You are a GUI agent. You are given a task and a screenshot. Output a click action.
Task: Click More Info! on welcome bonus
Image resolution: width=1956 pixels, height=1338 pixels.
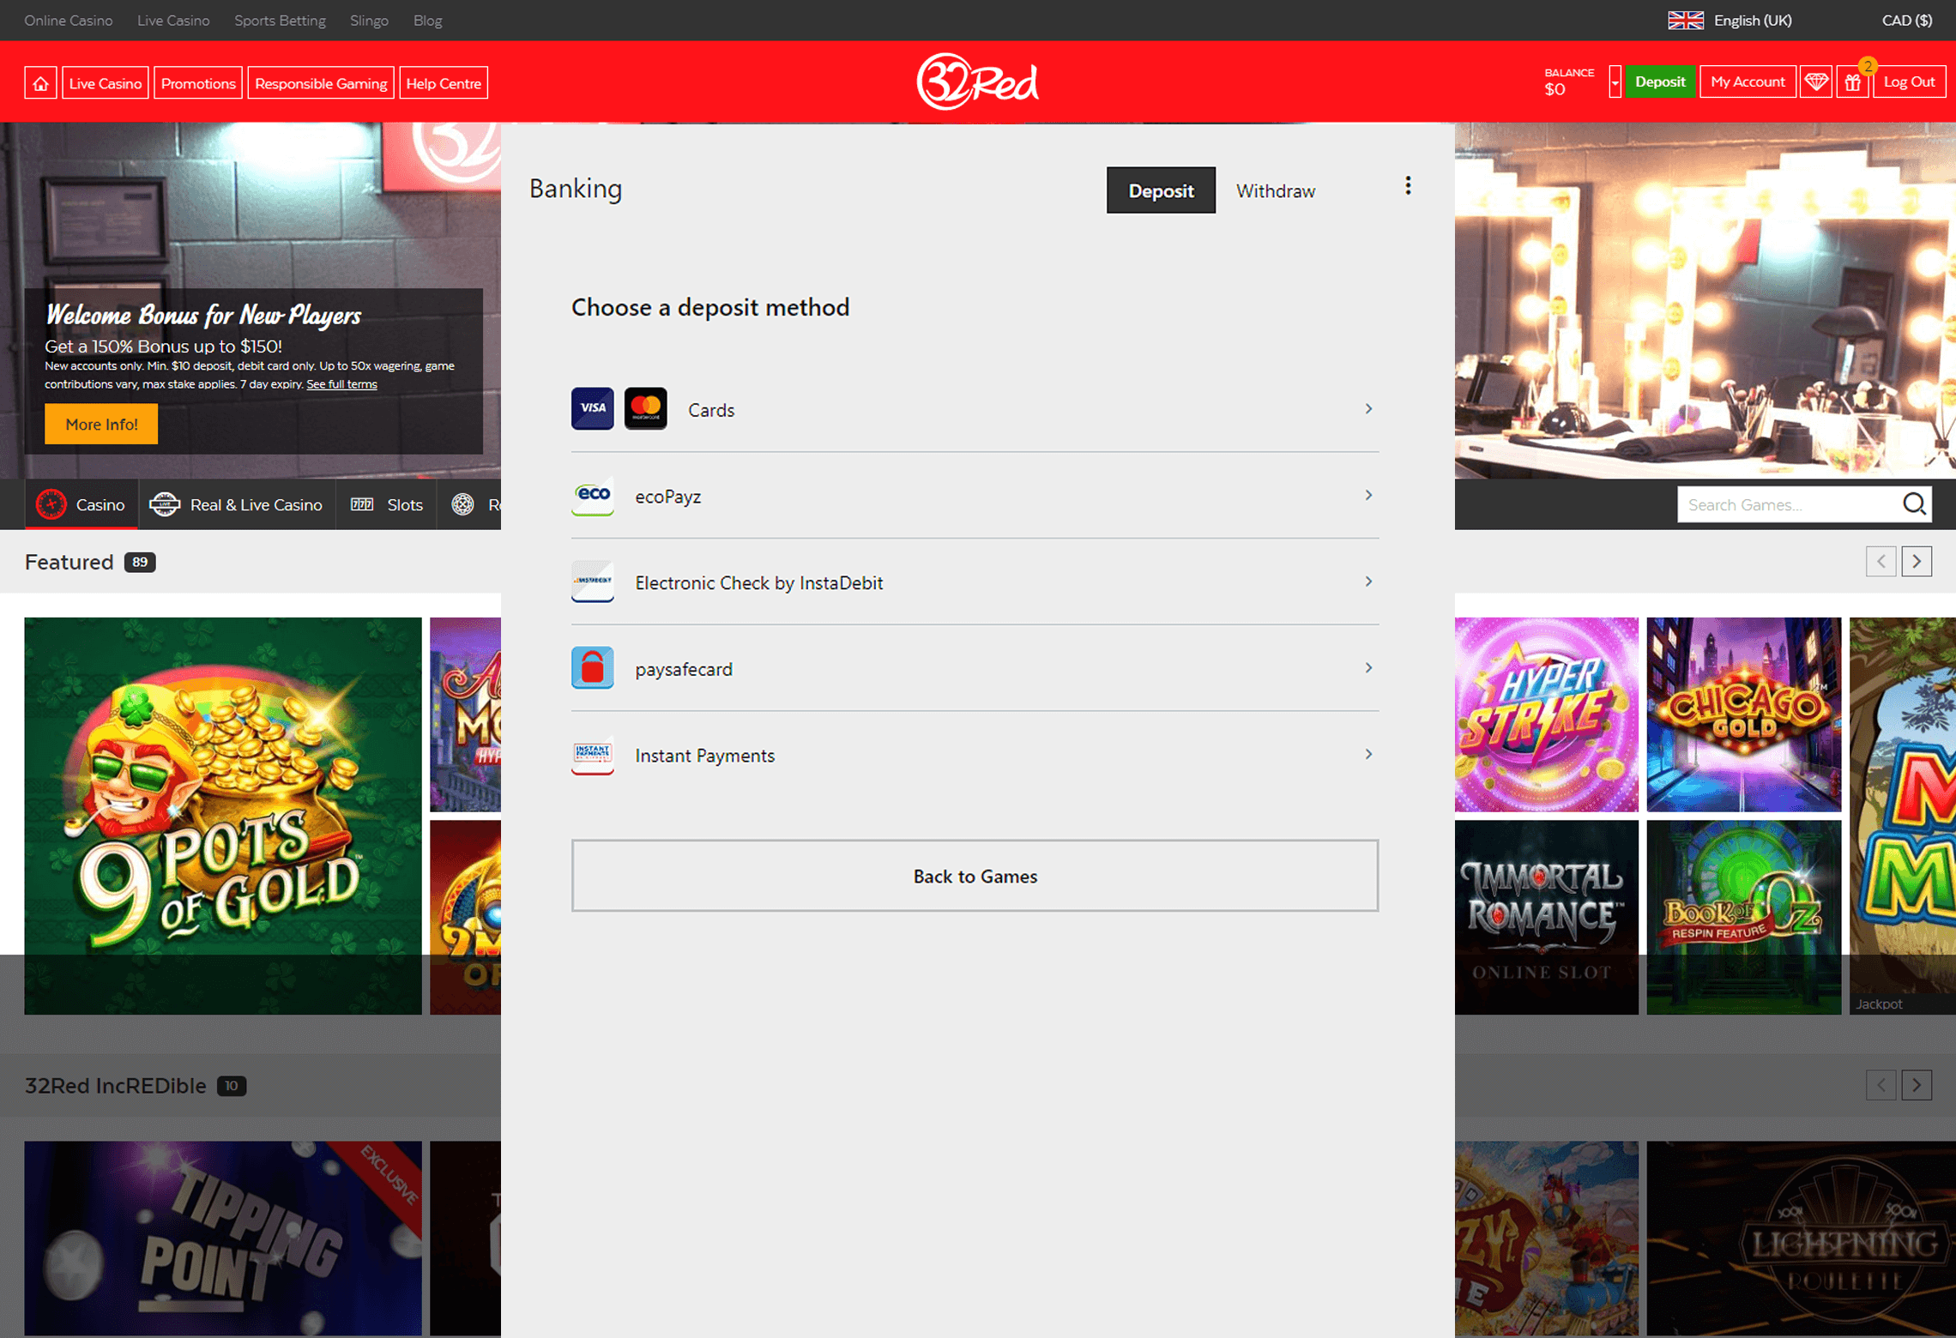[101, 425]
